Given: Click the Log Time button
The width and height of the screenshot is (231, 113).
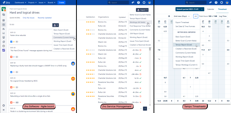Looking at the screenshot, I should [x=223, y=16].
